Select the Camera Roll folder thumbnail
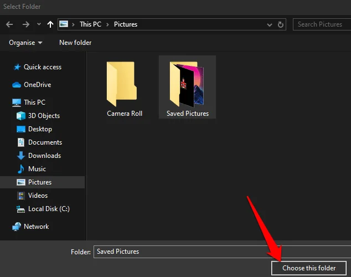Screen dimensions: 351x277 (x=122, y=84)
